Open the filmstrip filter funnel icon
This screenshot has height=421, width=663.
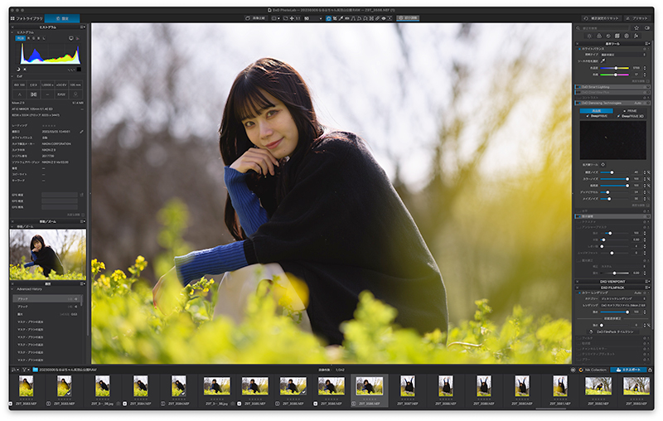pos(24,370)
